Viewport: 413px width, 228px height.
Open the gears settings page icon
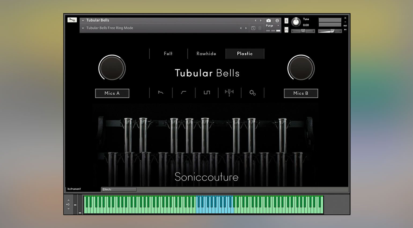click(x=252, y=93)
